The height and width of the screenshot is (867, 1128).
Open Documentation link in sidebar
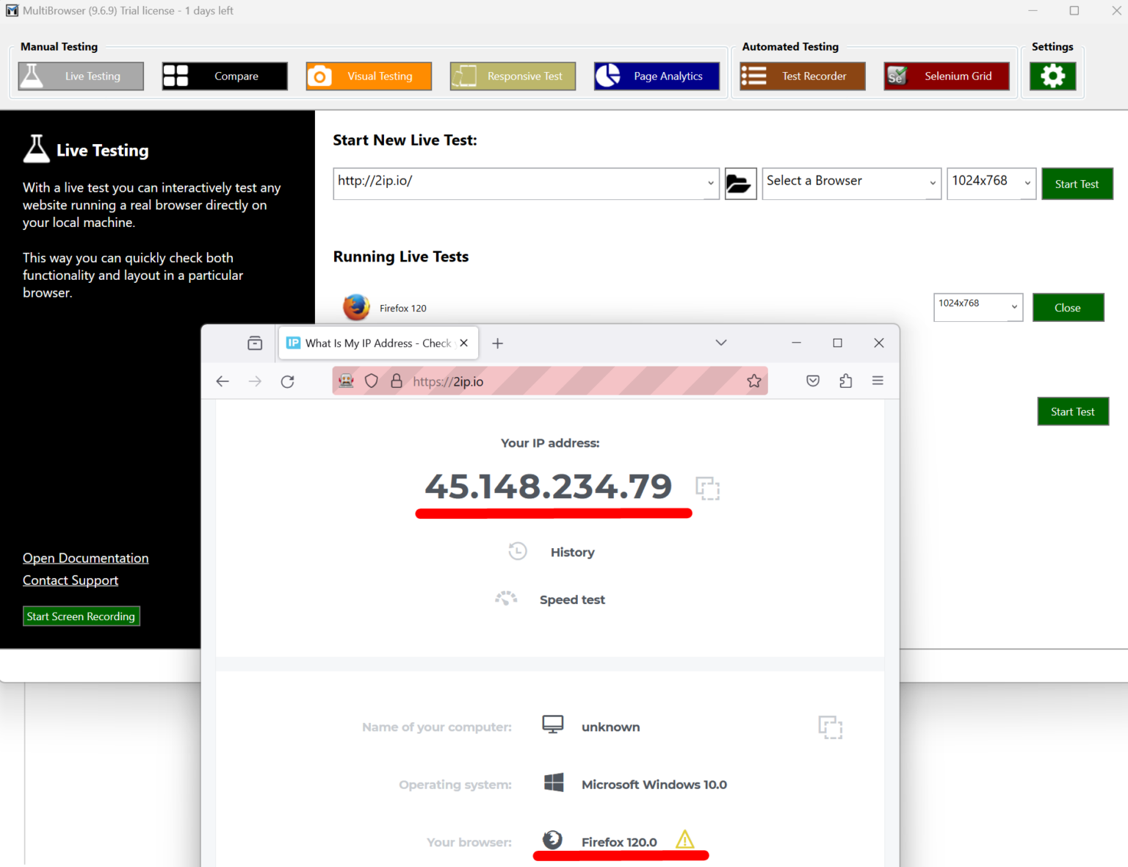(x=85, y=558)
